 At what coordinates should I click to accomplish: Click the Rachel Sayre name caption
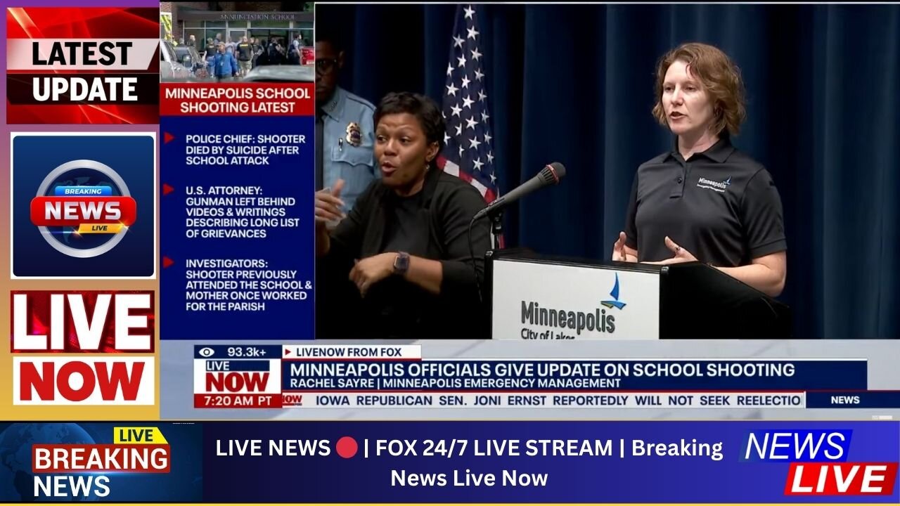pos(456,383)
